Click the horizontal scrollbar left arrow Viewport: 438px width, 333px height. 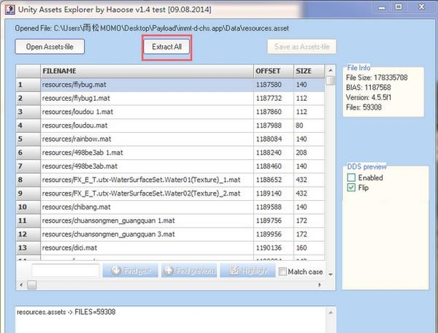point(21,285)
